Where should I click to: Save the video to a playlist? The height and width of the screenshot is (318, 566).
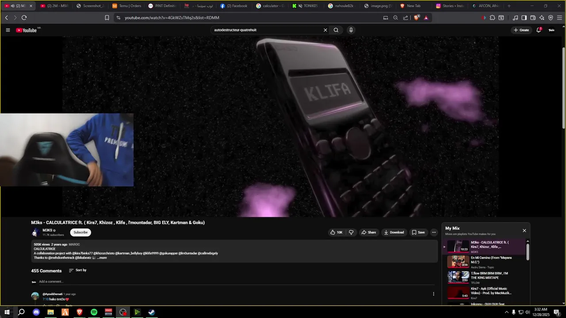pos(418,232)
